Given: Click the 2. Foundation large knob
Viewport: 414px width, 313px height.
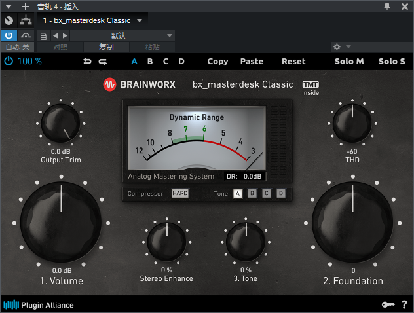Looking at the screenshot, I should point(352,222).
